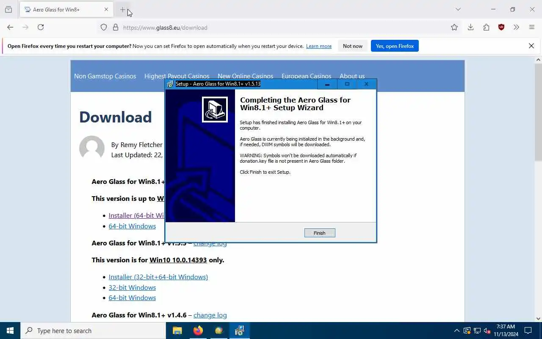
Task: Bookmark this page with star icon
Action: [454, 27]
